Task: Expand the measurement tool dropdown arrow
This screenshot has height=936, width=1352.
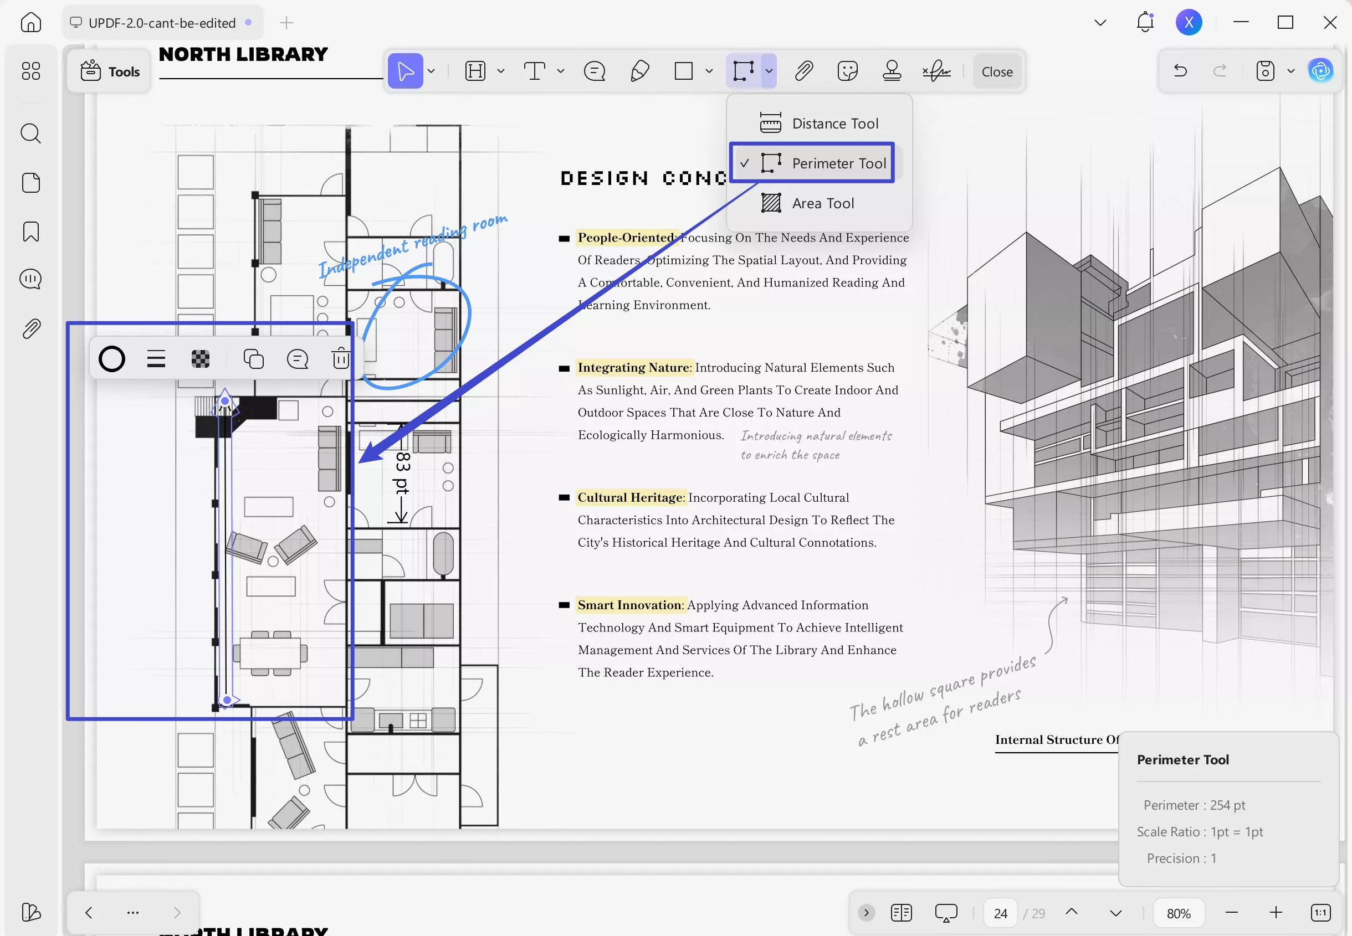Action: tap(769, 71)
